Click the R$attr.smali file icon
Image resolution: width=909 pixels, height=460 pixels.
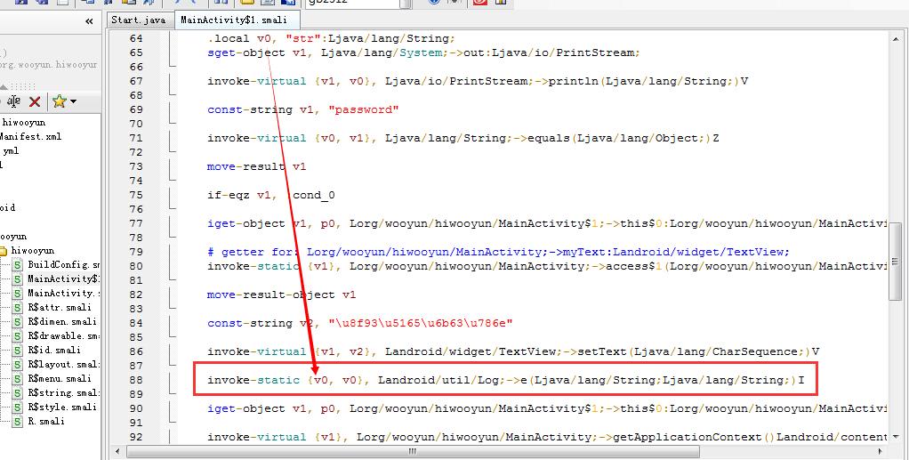point(17,307)
